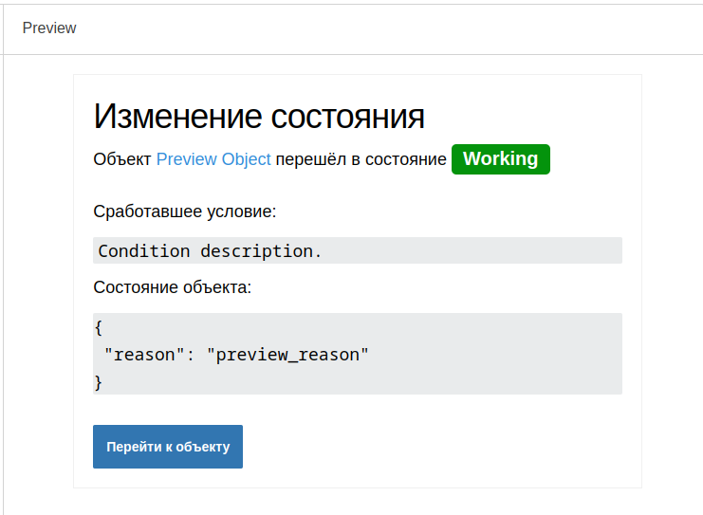Click the text перешёл в состояние
This screenshot has height=515, width=703.
point(361,159)
